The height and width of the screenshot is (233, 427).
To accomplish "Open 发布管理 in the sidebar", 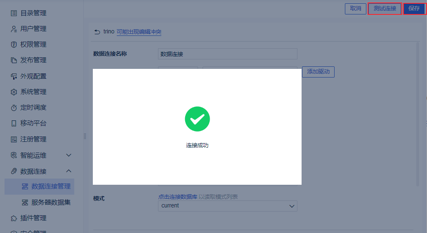I will click(33, 60).
